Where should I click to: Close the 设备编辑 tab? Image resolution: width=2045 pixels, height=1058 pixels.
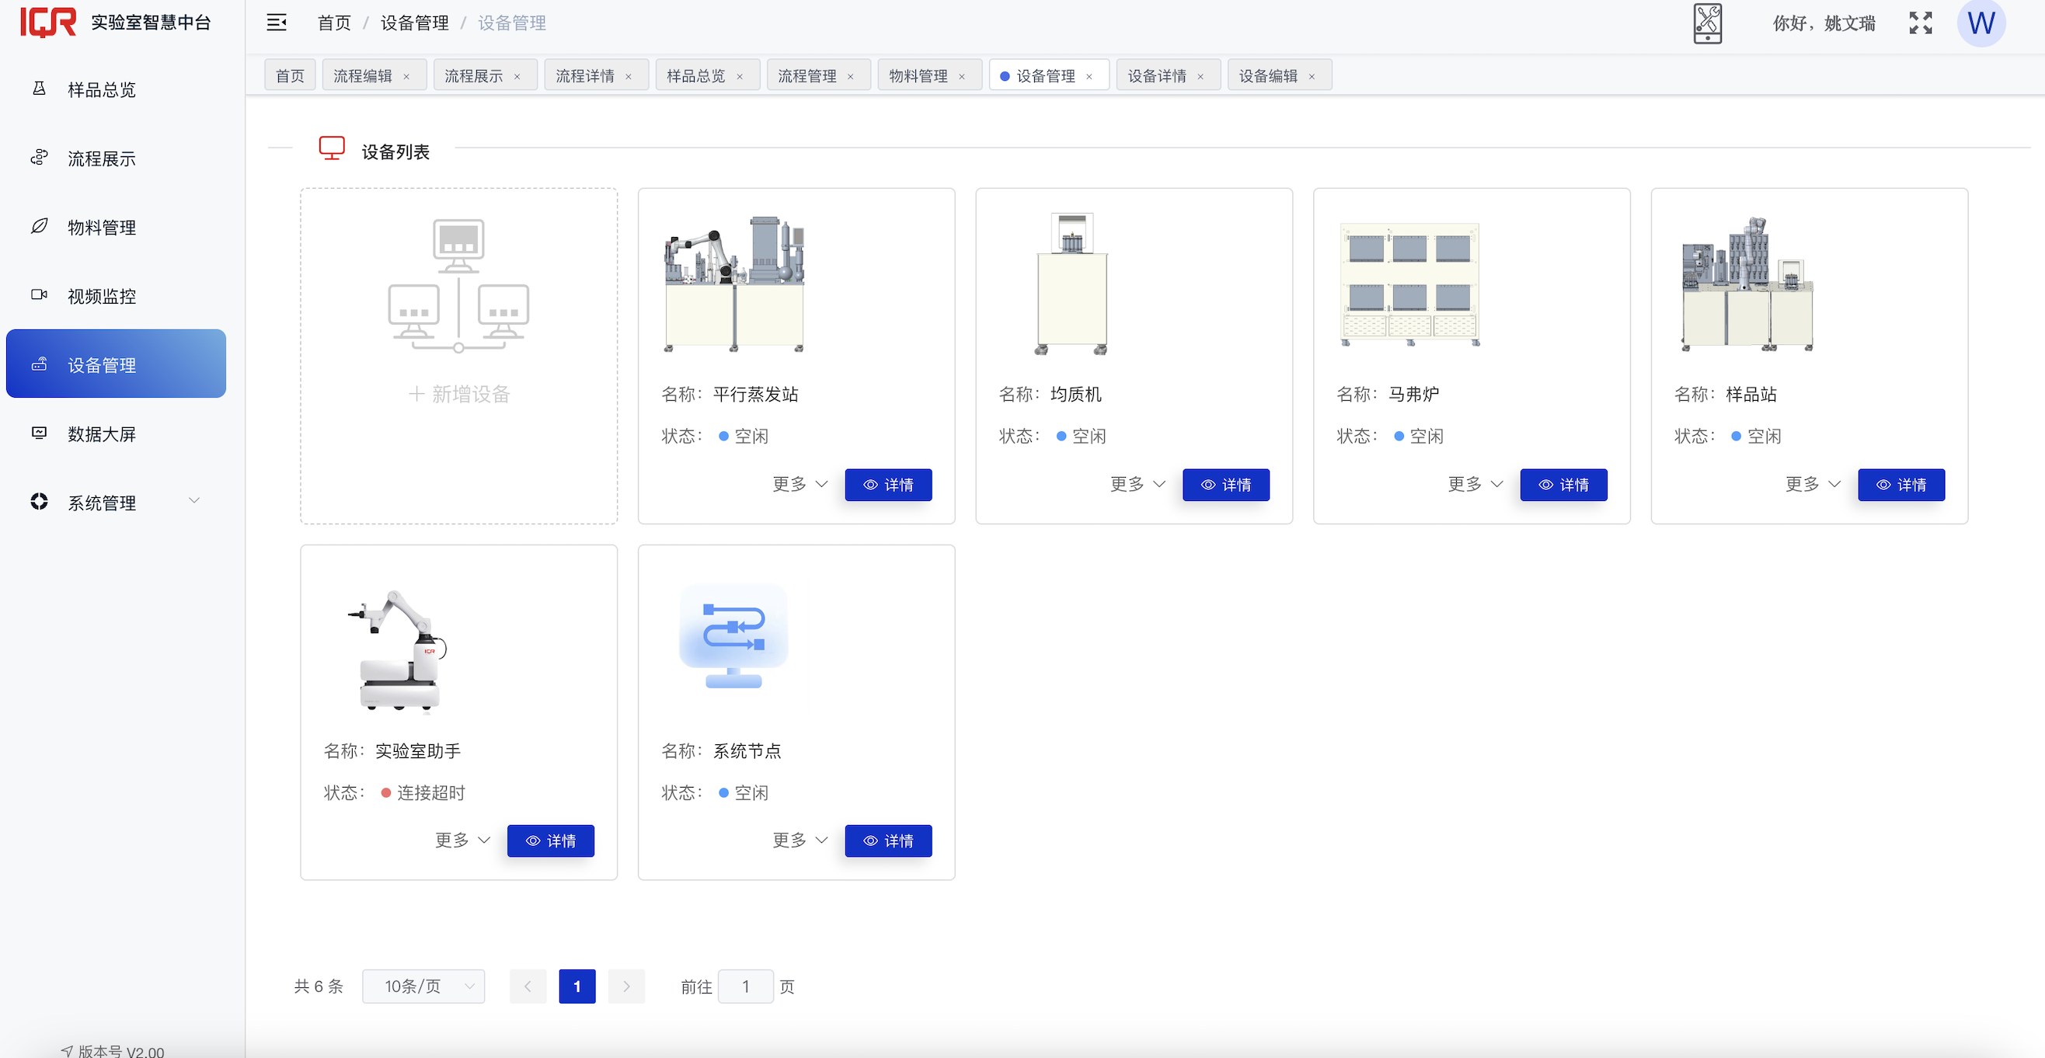click(x=1312, y=77)
